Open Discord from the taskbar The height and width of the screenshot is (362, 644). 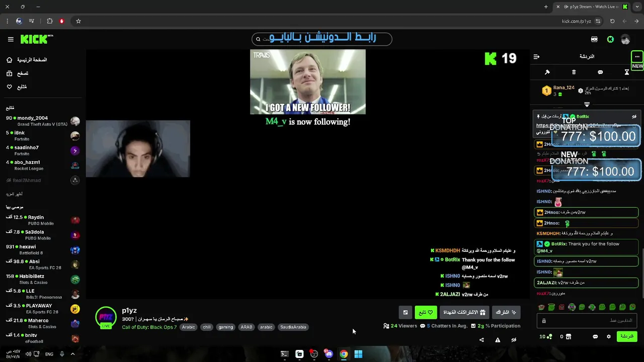coord(329,354)
